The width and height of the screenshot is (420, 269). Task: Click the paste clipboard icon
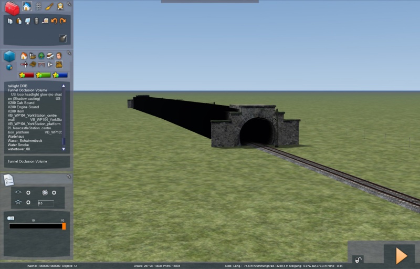[x=19, y=21]
